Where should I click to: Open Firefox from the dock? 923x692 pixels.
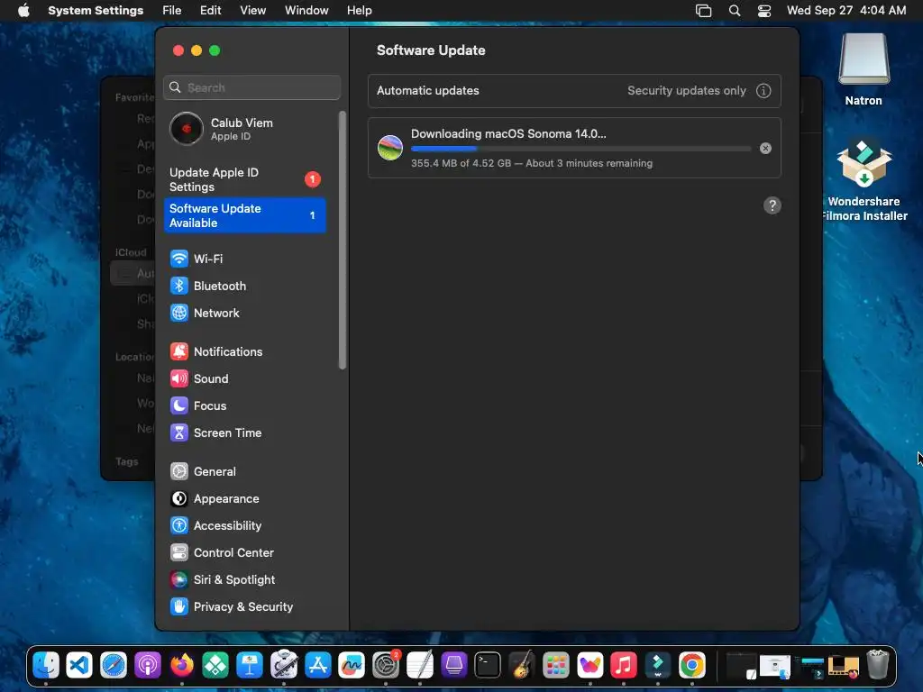181,666
